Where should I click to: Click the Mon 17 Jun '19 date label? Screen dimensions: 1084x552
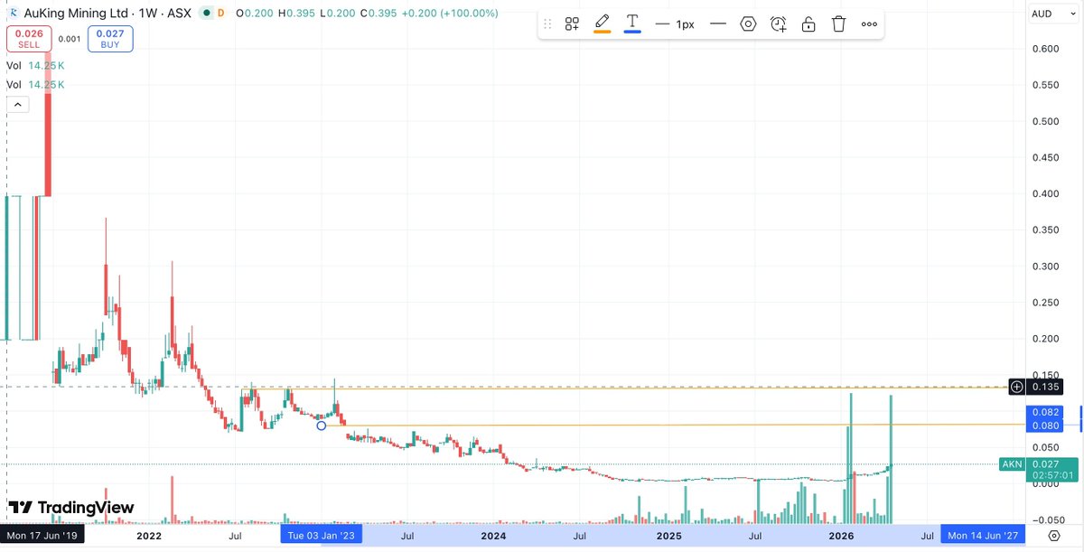[x=44, y=536]
